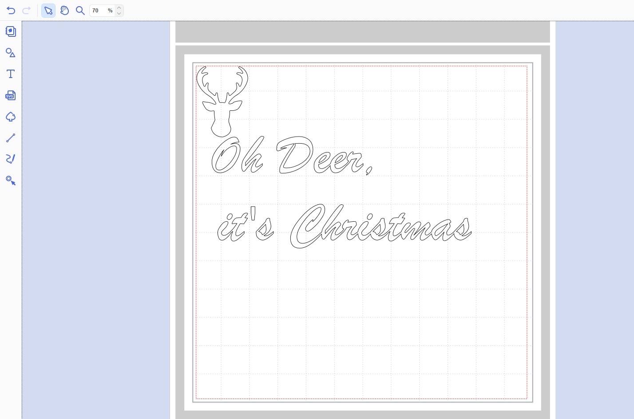Screen dimensions: 634x419
Task: Click the zoom percentage field showing 70
Action: [99, 11]
